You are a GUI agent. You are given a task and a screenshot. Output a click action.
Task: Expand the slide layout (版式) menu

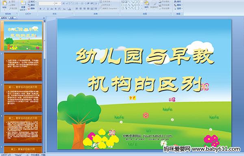(32, 2)
